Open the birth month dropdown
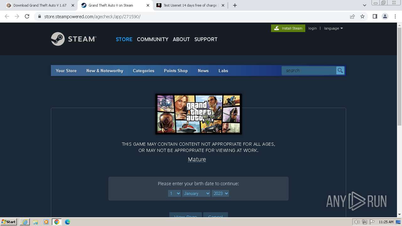Image resolution: width=402 pixels, height=226 pixels. click(196, 193)
